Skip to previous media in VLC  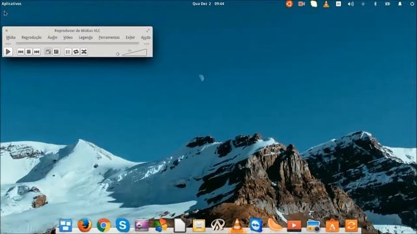[21, 52]
